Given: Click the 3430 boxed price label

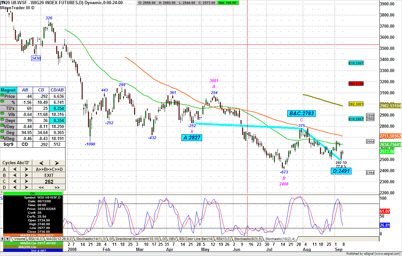Looking at the screenshot, I should 36,58.
